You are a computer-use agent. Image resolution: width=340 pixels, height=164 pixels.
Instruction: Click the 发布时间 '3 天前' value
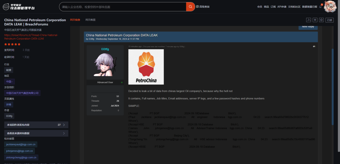[26, 50]
